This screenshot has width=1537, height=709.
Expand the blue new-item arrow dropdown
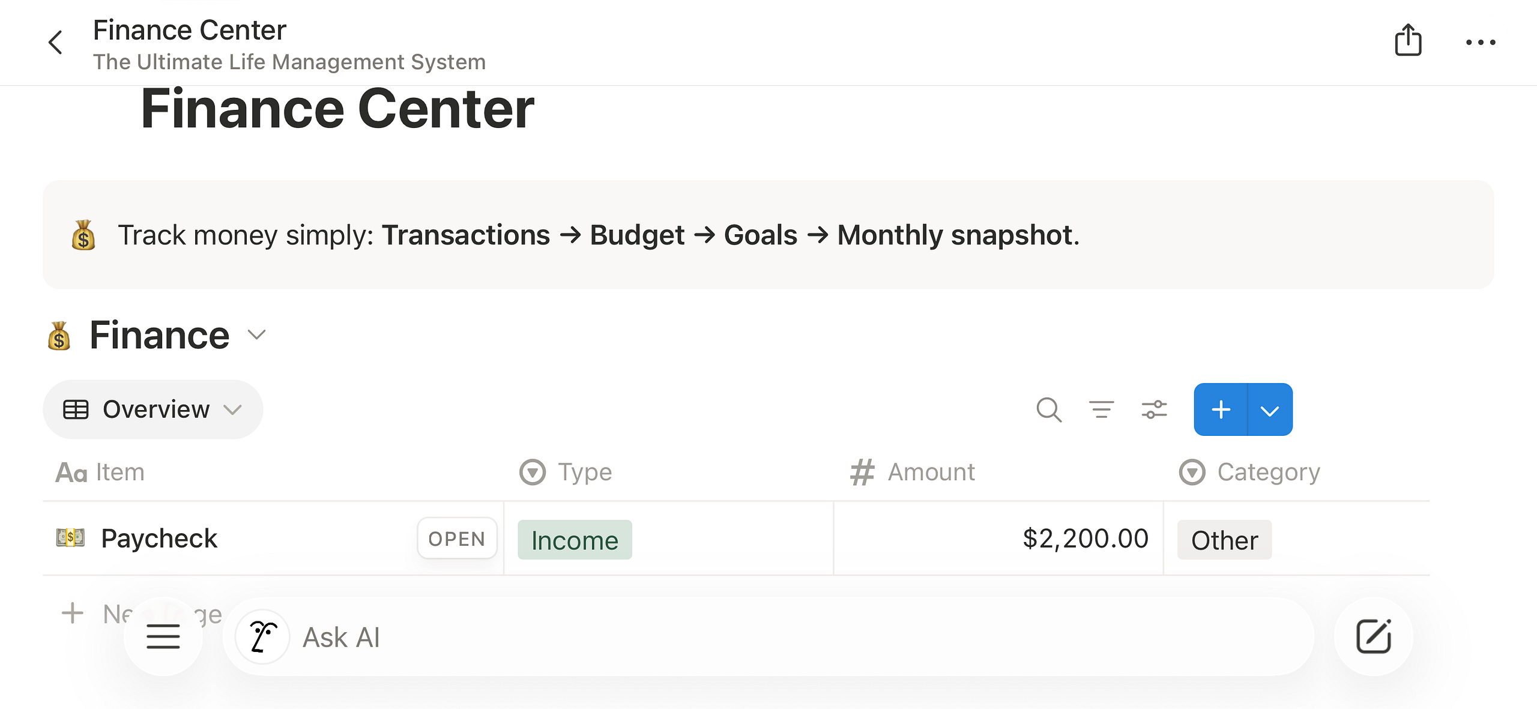click(x=1270, y=410)
